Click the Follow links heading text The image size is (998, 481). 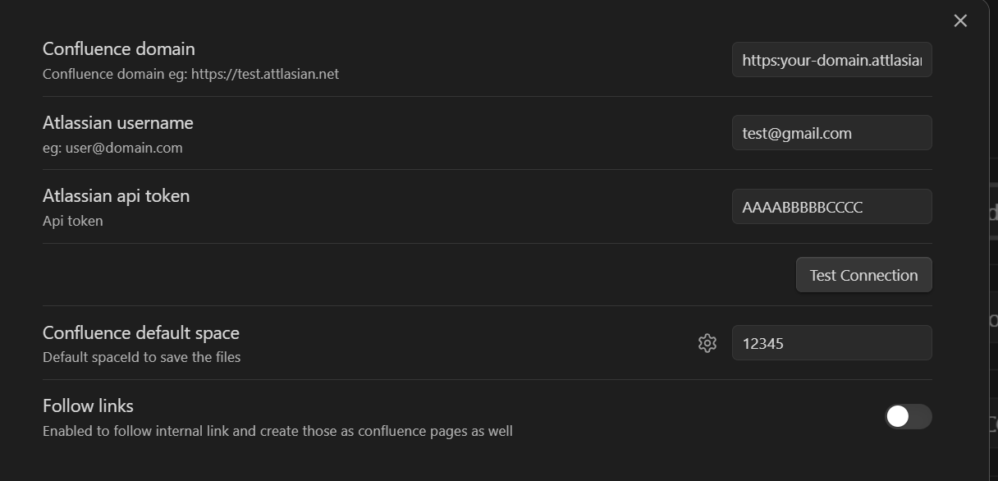tap(88, 406)
